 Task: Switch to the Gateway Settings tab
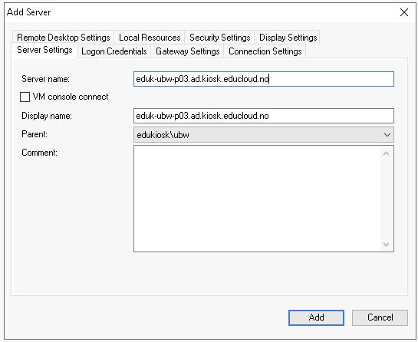tap(187, 51)
